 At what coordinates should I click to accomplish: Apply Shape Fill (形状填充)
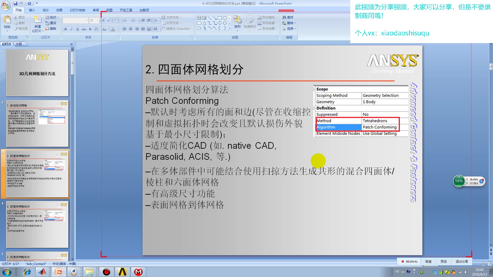coord(267,17)
